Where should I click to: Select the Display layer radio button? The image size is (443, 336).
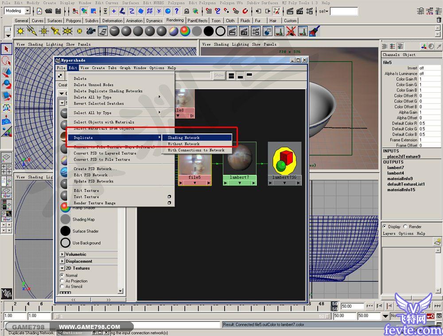[x=385, y=227]
